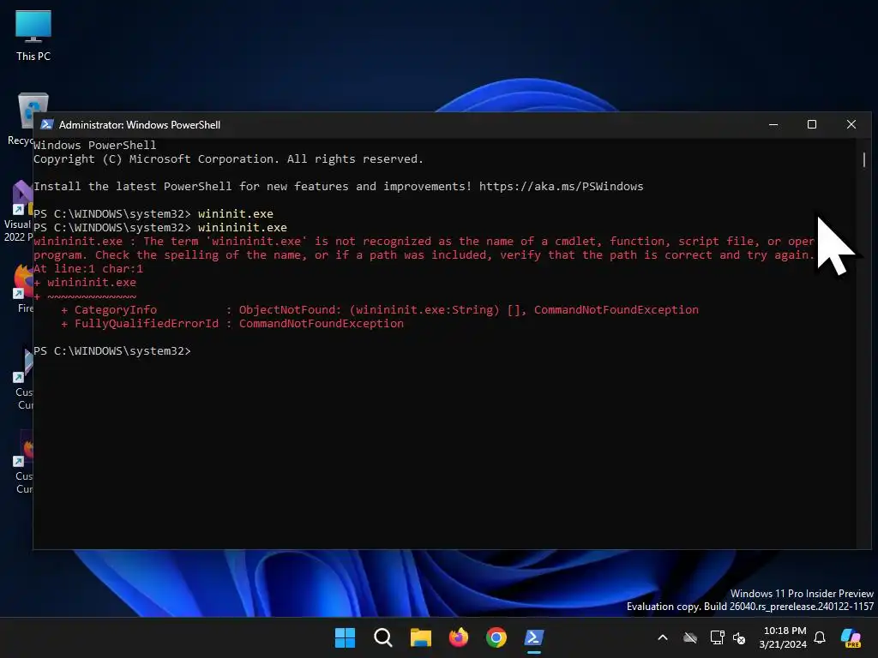Viewport: 878px width, 658px height.
Task: Click the 'CategoryInfo' error line
Action: [380, 310]
